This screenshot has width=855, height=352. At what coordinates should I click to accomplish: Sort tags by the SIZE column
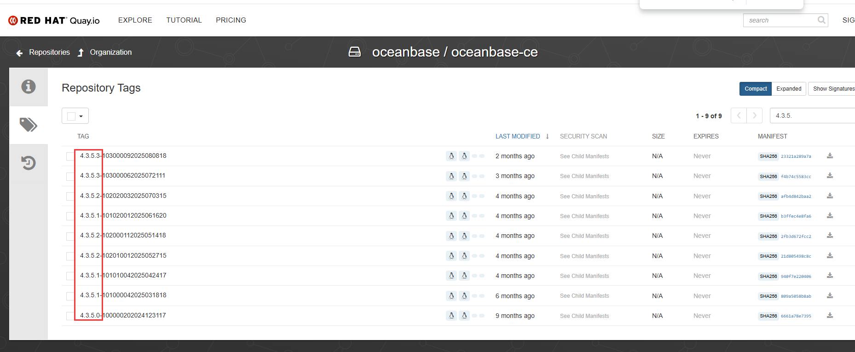(658, 136)
